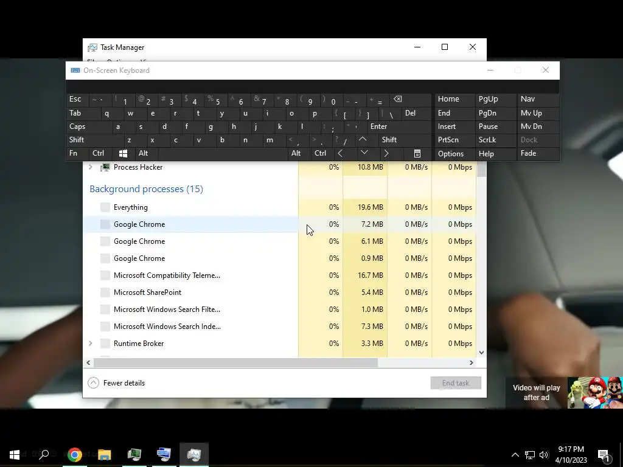623x467 pixels.
Task: Open Process Hacker from the taskbar
Action: coord(134,454)
